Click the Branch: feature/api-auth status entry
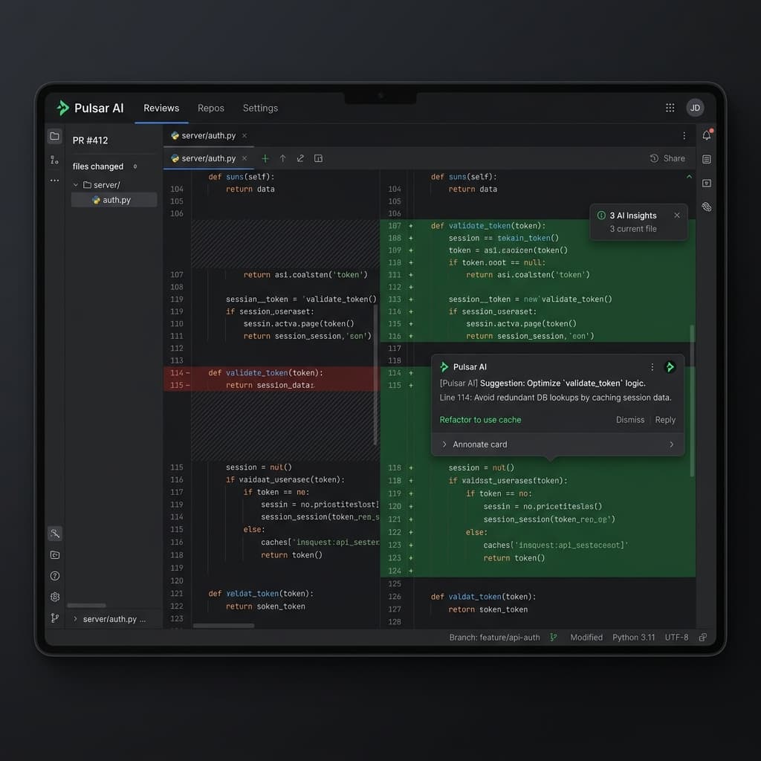Viewport: 761px width, 761px height. [x=494, y=637]
